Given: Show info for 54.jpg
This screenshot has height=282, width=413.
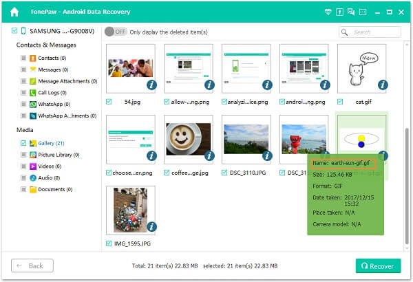Looking at the screenshot, I should pos(151,85).
